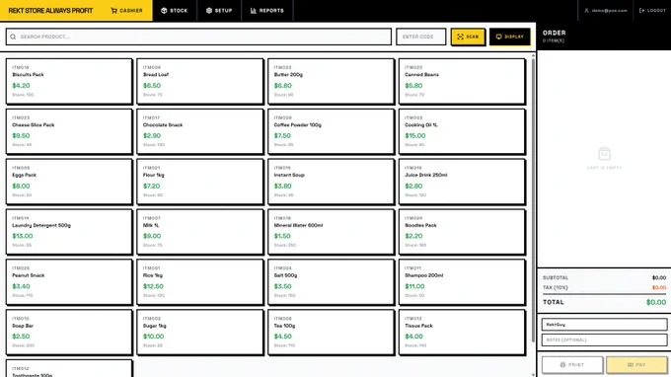671x377 pixels.
Task: Click the Setup gear icon
Action: (209, 11)
